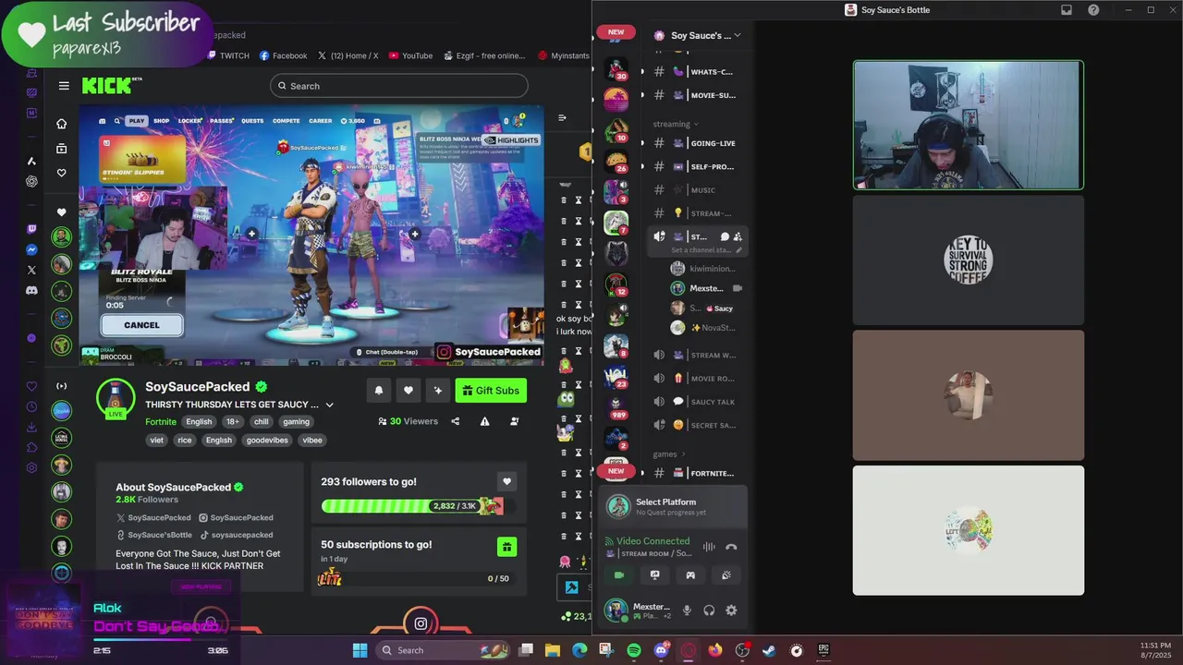Click Discord share screen button

pyautogui.click(x=655, y=575)
